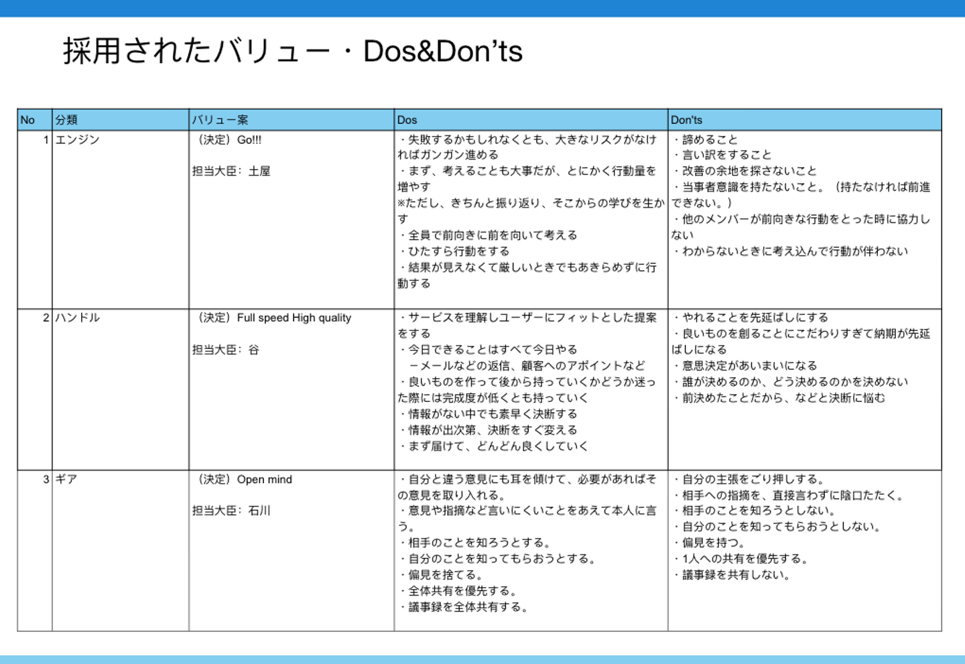Screen dimensions: 965x664
Task: Select the sub-item "－メールなどの返信、顧客へのアポイントなど"
Action: pyautogui.click(x=527, y=366)
